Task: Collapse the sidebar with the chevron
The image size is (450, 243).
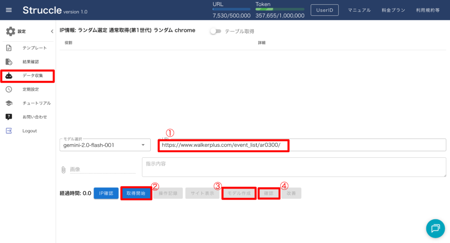Action: (51, 32)
